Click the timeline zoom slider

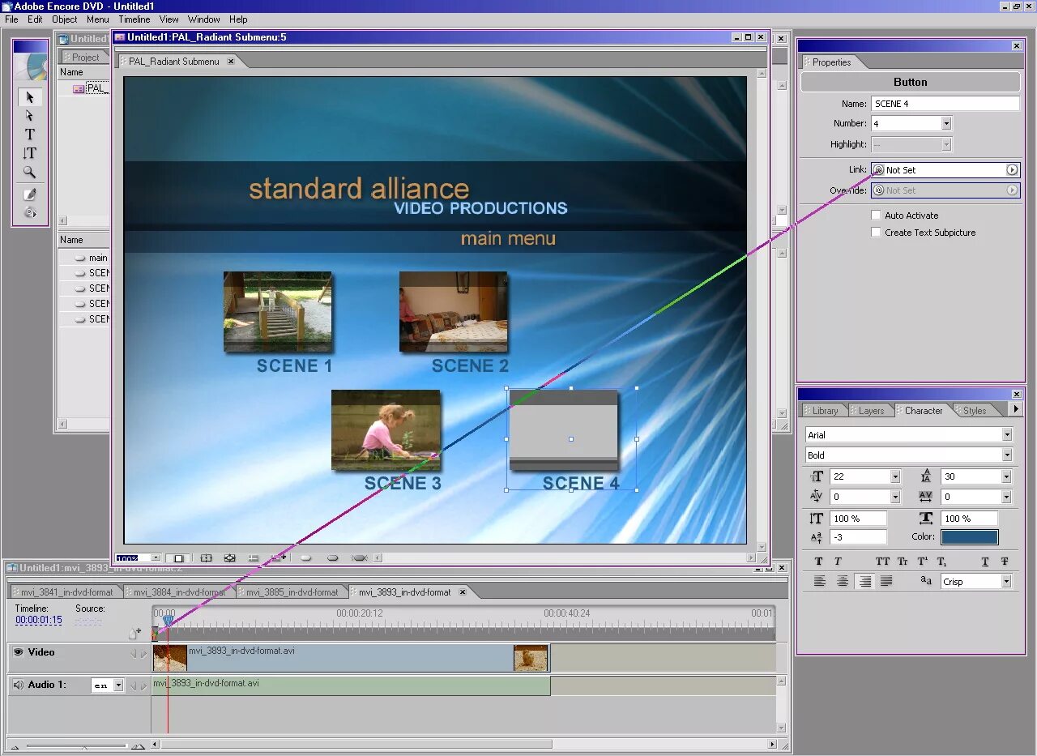pos(77,745)
